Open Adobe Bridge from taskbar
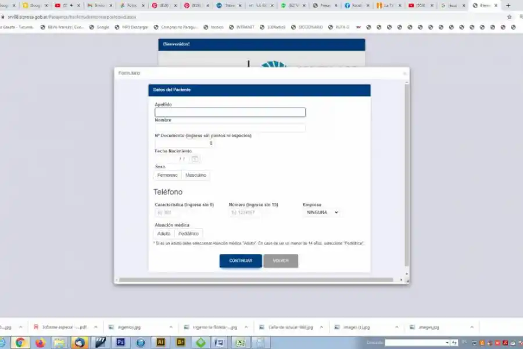Viewport: 523px width, 349px height. 181,343
